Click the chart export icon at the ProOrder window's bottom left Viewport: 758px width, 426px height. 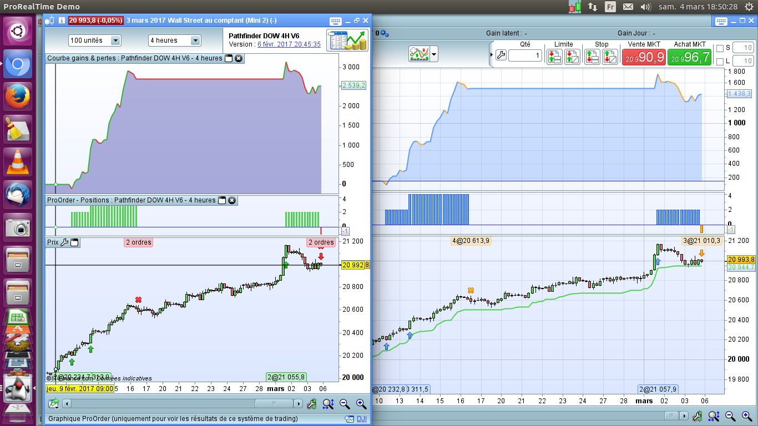pos(53,404)
